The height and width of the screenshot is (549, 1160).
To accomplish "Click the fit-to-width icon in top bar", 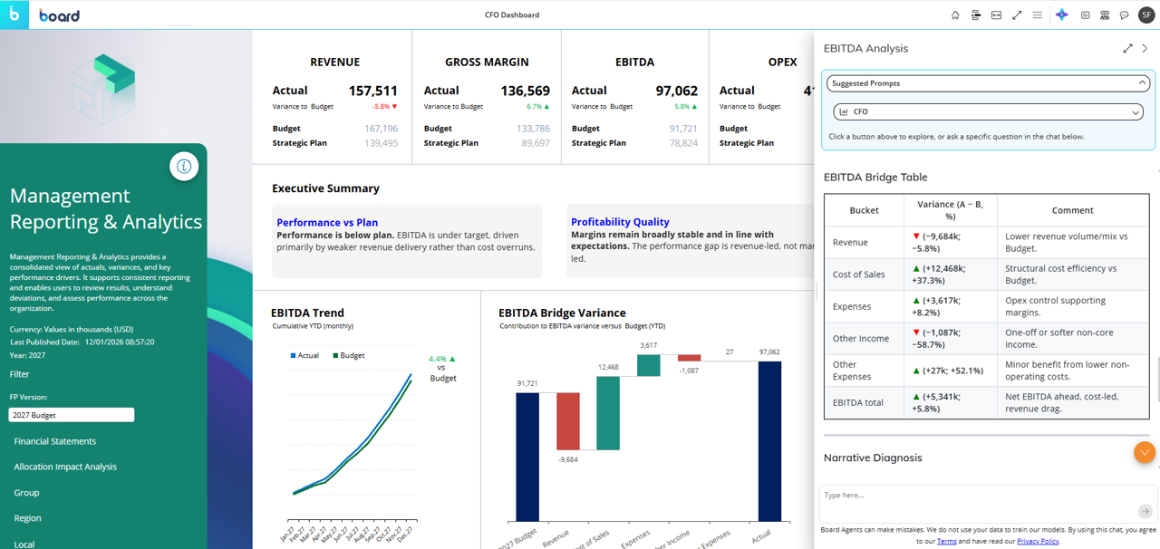I will pyautogui.click(x=996, y=15).
